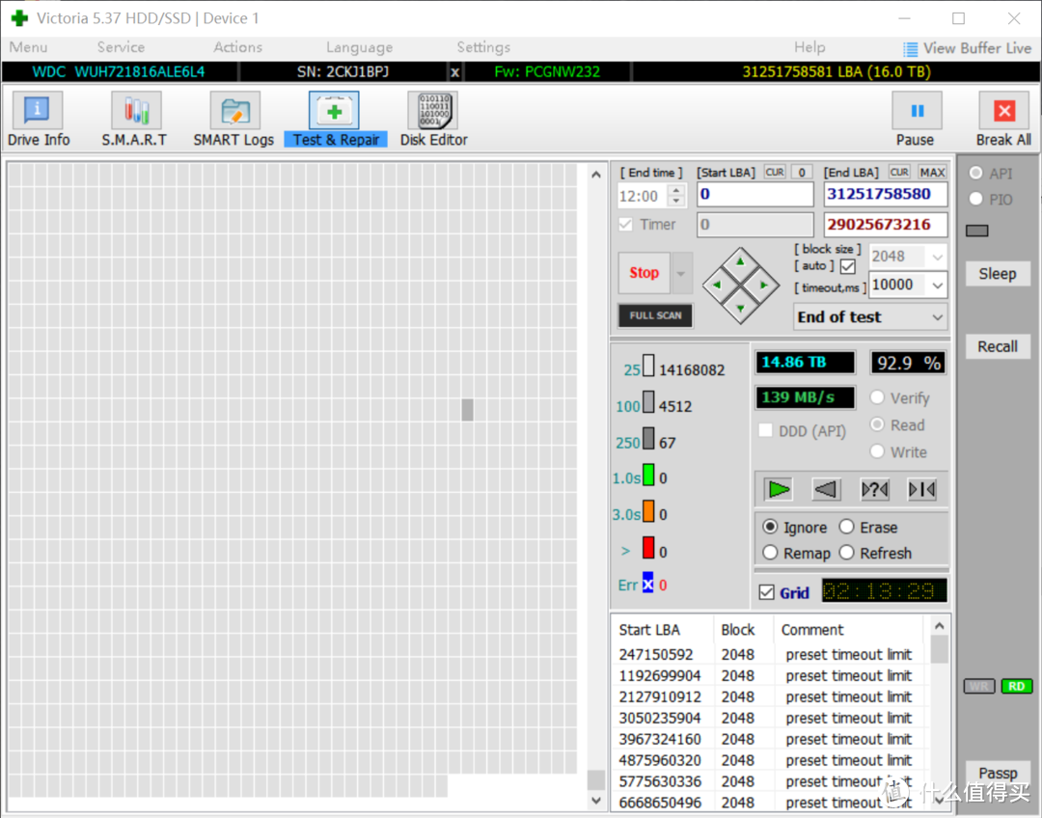The width and height of the screenshot is (1042, 818).
Task: Toggle the auto block size checkbox
Action: [x=847, y=266]
